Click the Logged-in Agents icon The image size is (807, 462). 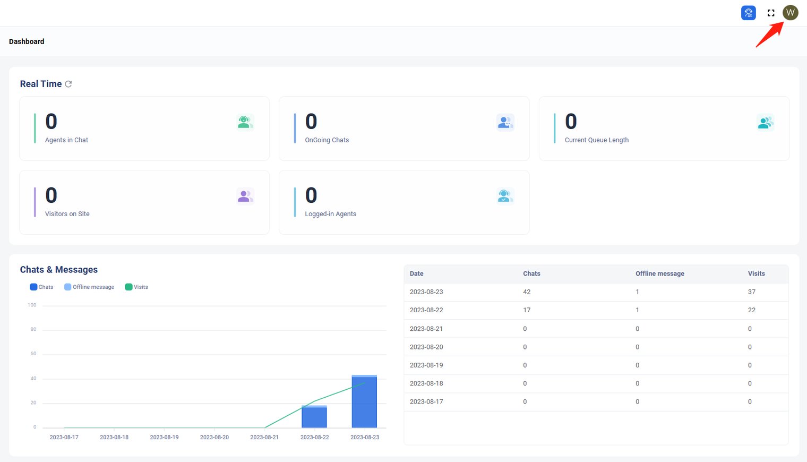pos(505,196)
